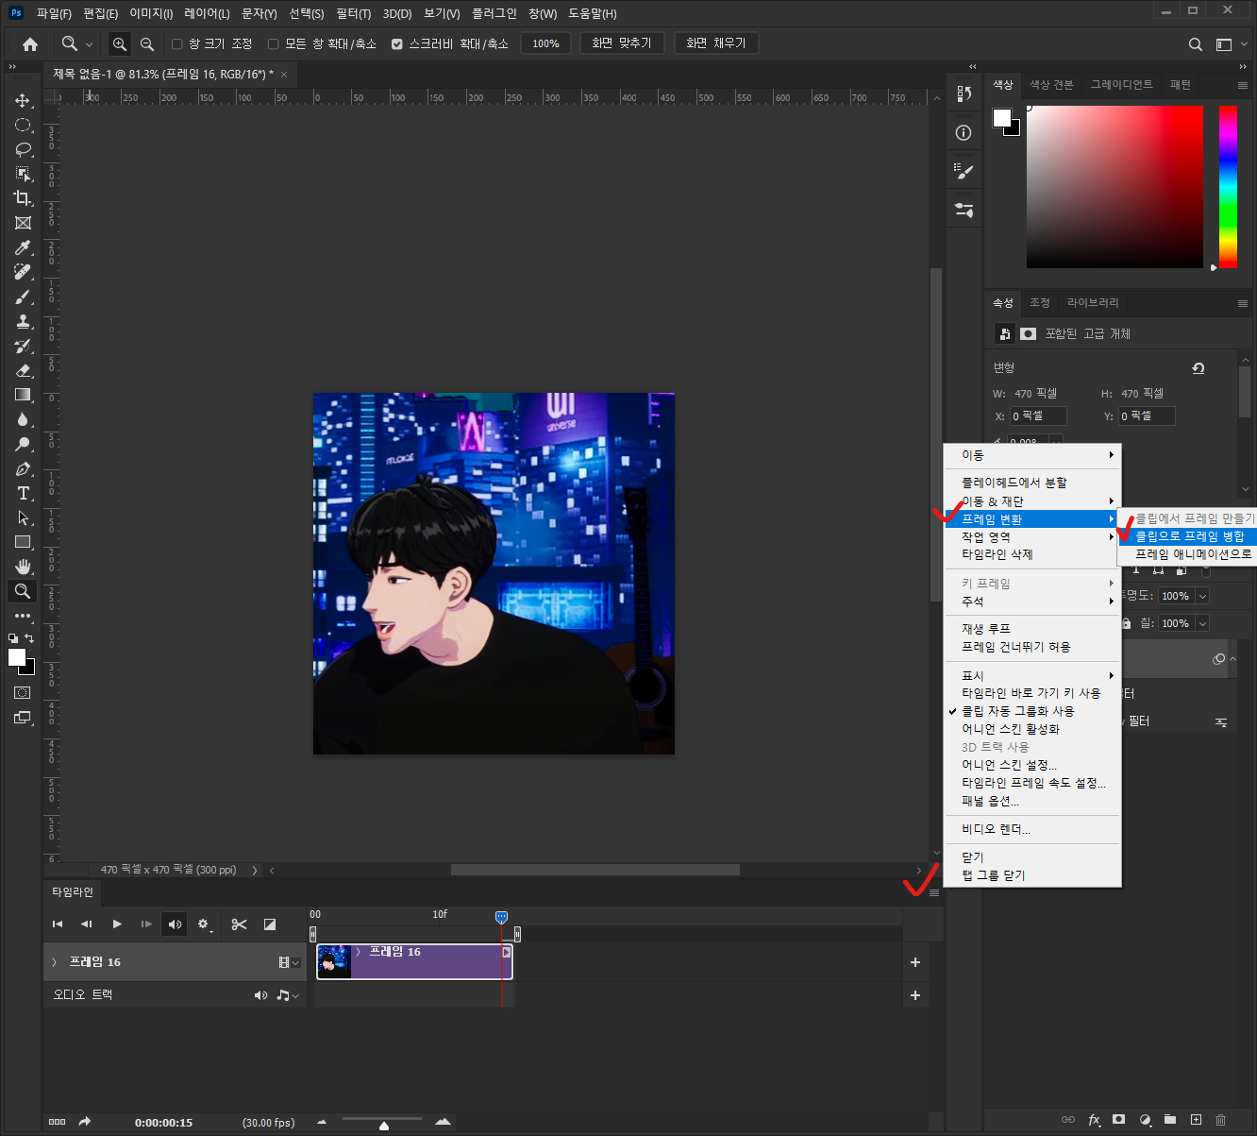Select the Clone Stamp tool
The height and width of the screenshot is (1136, 1257).
pyautogui.click(x=23, y=321)
